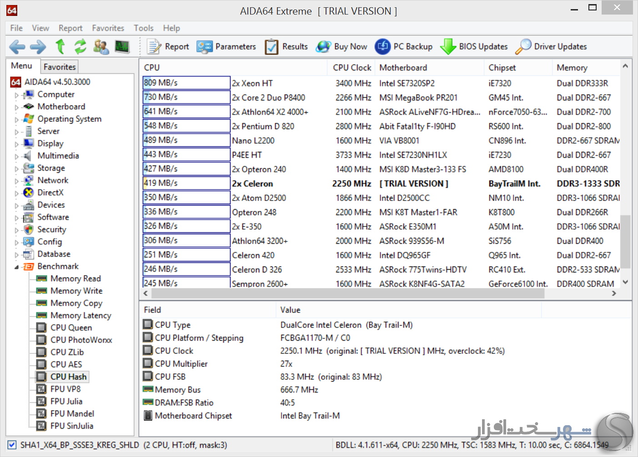638x457 pixels.
Task: Expand the Storage tree node
Action: click(17, 169)
